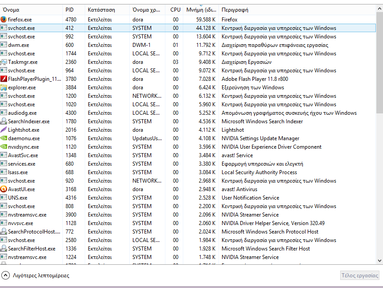Image resolution: width=383 pixels, height=288 pixels.
Task: Sort by Κατάσταση column header
Action: [107, 10]
